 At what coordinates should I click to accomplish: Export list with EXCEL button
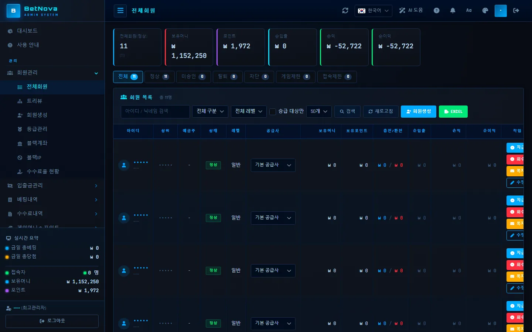(x=453, y=111)
